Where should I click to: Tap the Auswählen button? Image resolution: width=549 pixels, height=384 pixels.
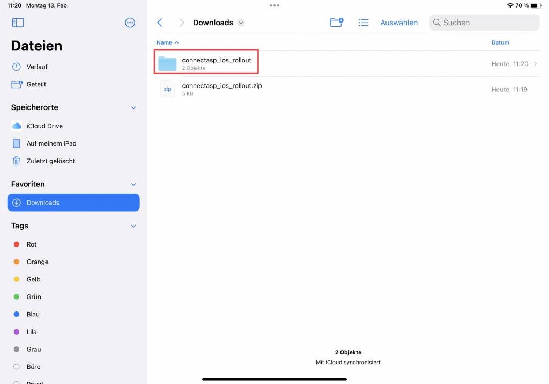399,23
